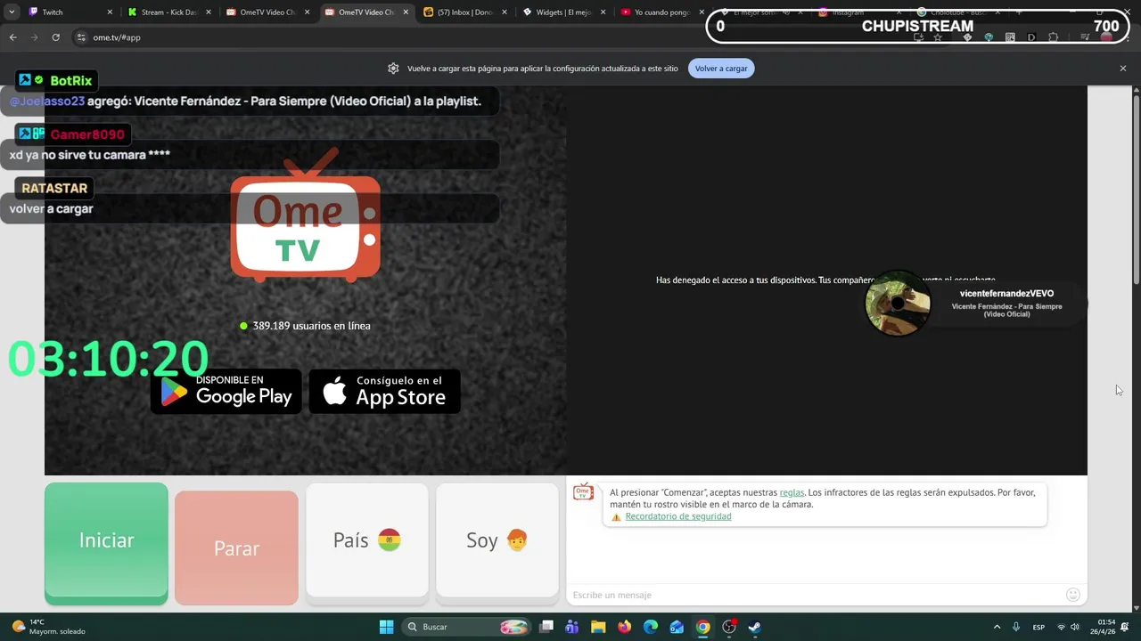Close the Twitch tab
This screenshot has width=1141, height=641.
(x=110, y=12)
